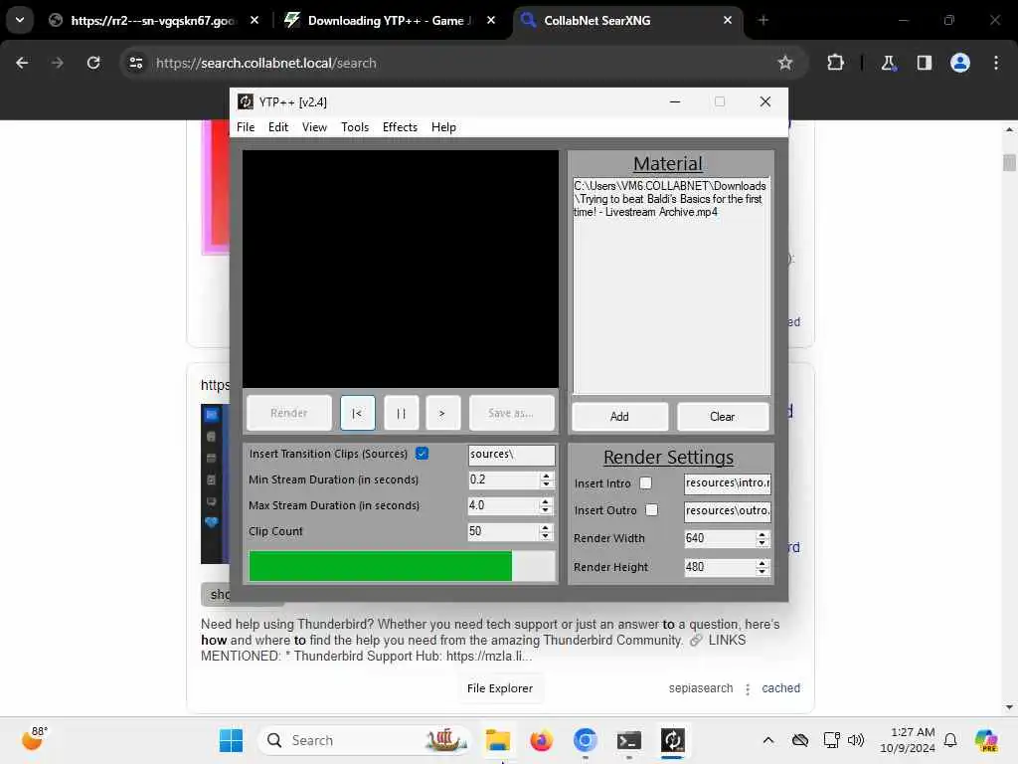Open Chrome Labs flask icon
The width and height of the screenshot is (1018, 764).
coord(888,63)
